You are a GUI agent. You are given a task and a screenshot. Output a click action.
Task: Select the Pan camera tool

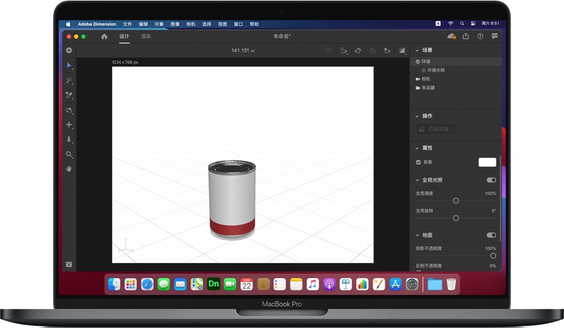click(69, 125)
